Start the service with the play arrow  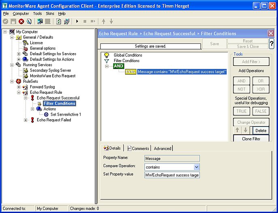click(x=77, y=22)
